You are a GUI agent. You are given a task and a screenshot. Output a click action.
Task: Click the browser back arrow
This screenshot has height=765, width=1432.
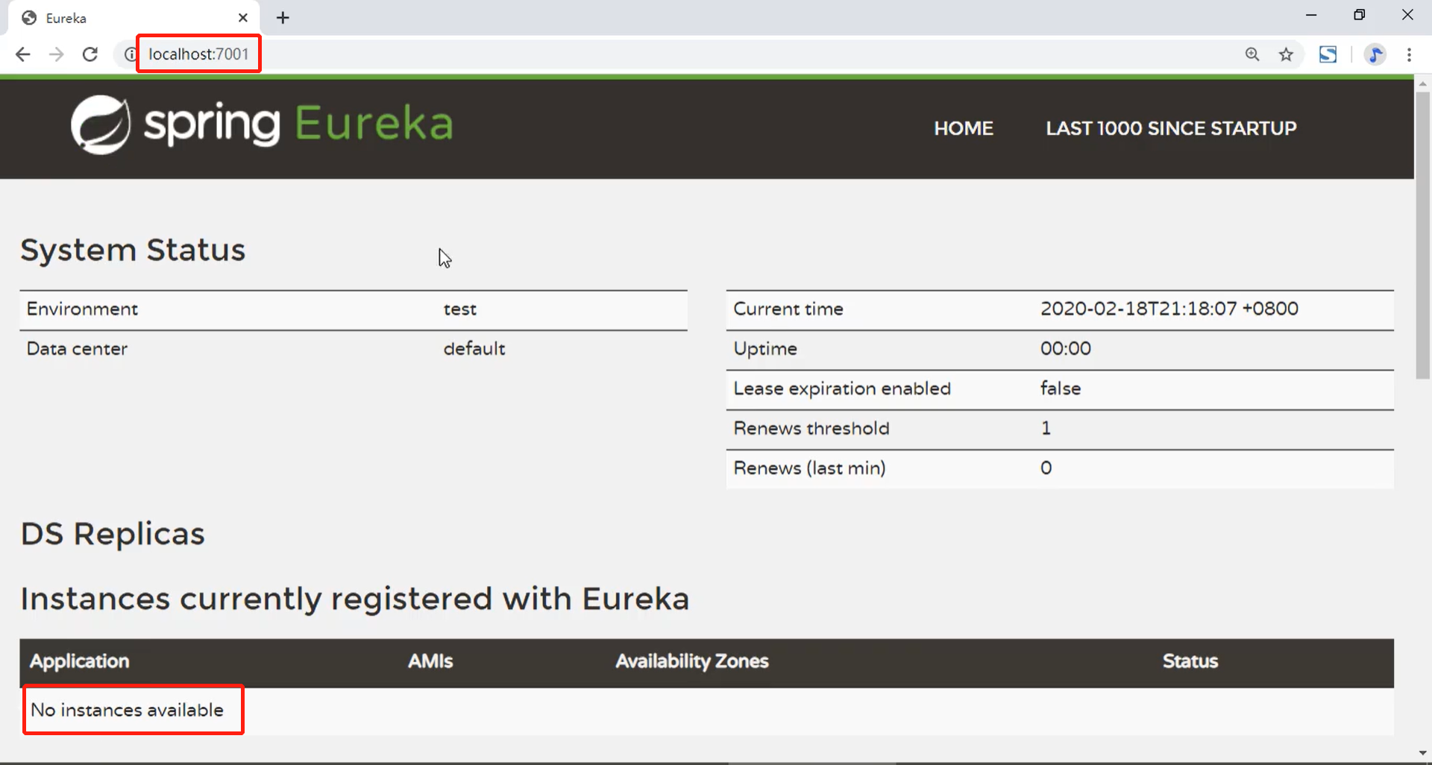click(x=23, y=54)
